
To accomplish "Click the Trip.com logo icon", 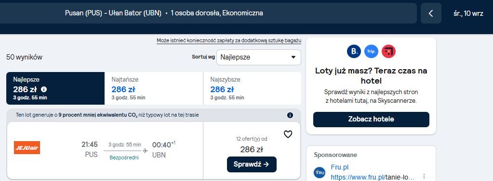I will [371, 51].
